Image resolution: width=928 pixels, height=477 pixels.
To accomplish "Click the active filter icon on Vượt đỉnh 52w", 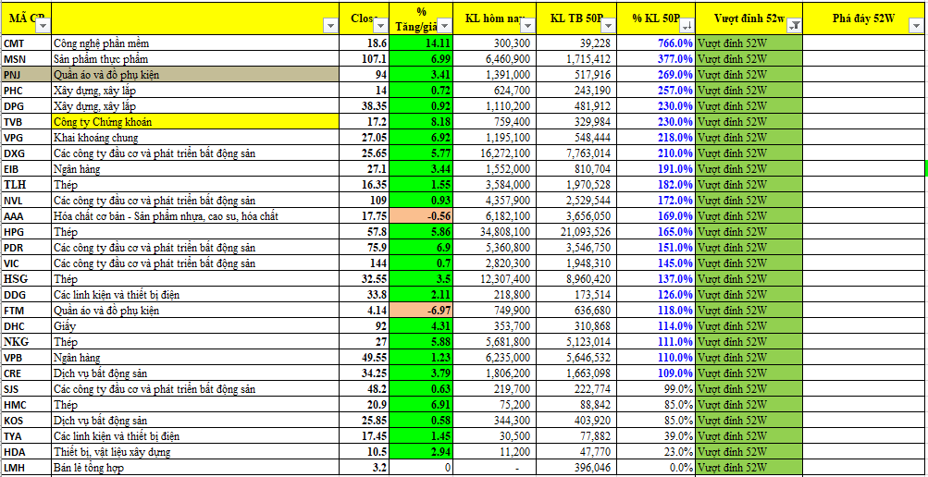I will 795,27.
